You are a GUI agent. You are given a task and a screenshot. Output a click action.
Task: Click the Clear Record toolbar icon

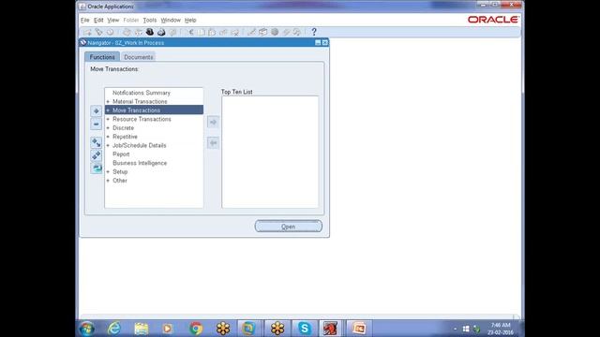223,32
